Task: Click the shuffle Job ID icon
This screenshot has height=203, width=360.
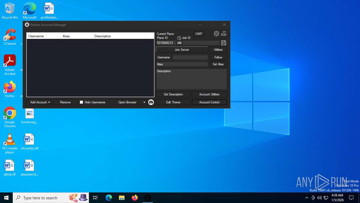Action: click(x=179, y=43)
